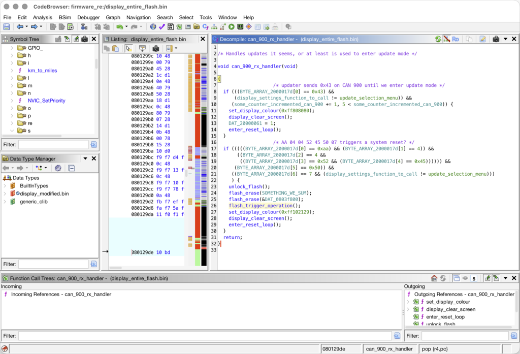Click the Save program disk icon
The width and height of the screenshot is (520, 354).
[x=6, y=27]
